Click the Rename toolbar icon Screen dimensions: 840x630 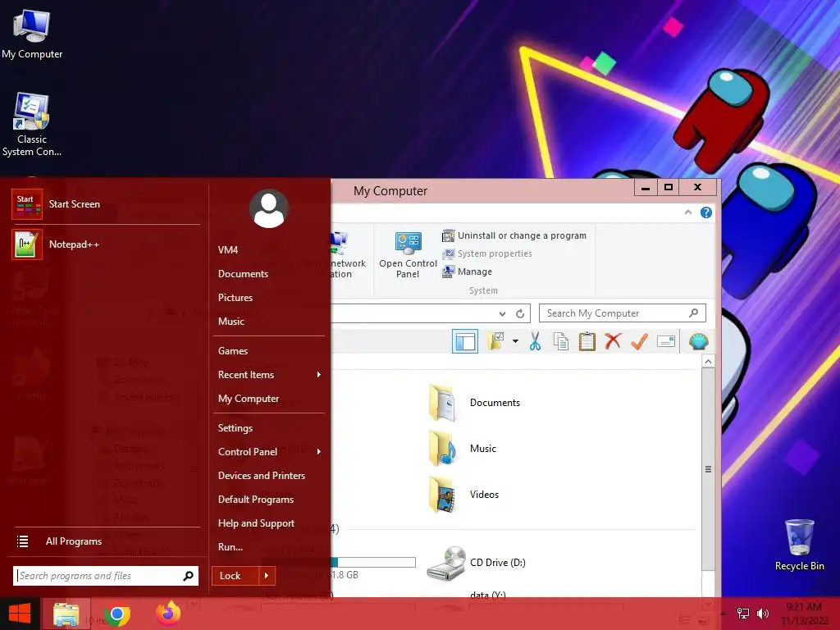click(x=666, y=341)
